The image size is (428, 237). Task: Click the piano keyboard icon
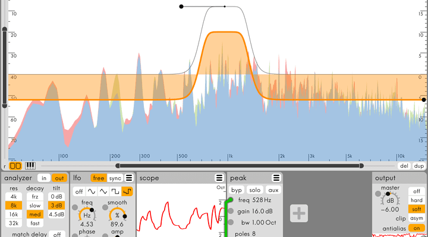coord(30,166)
